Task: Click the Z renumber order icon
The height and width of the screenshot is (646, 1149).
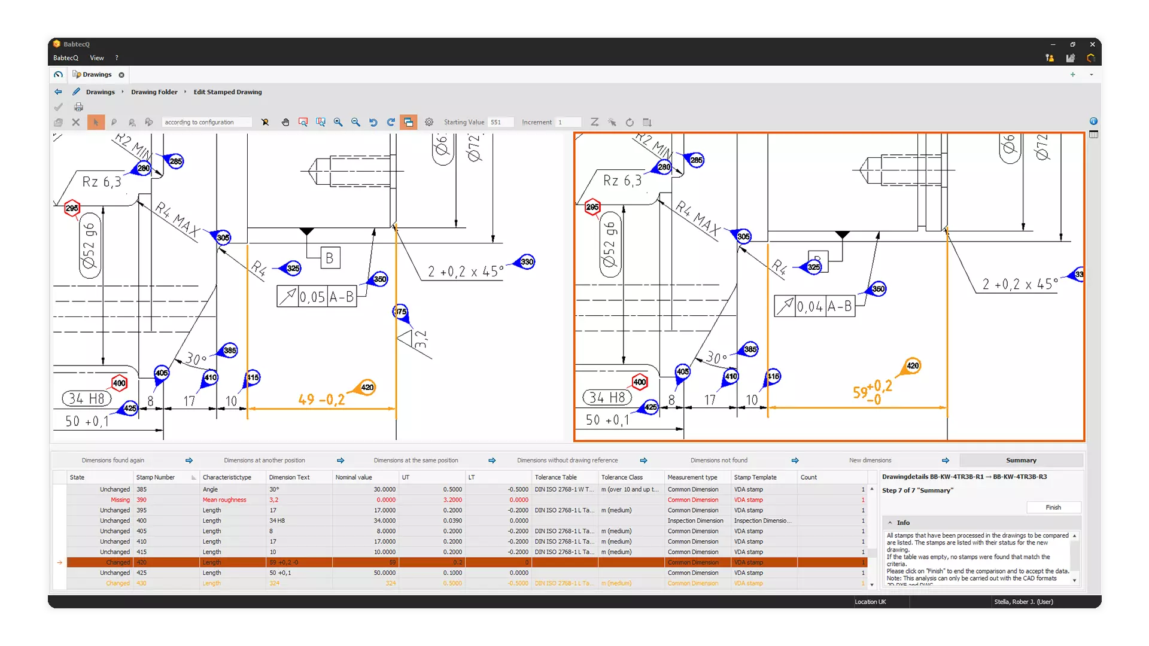Action: [x=594, y=122]
